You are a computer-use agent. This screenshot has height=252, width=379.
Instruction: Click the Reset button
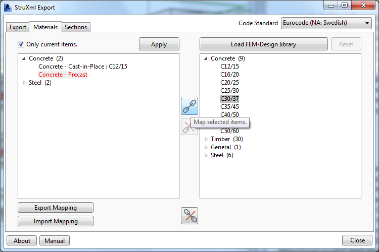[346, 44]
